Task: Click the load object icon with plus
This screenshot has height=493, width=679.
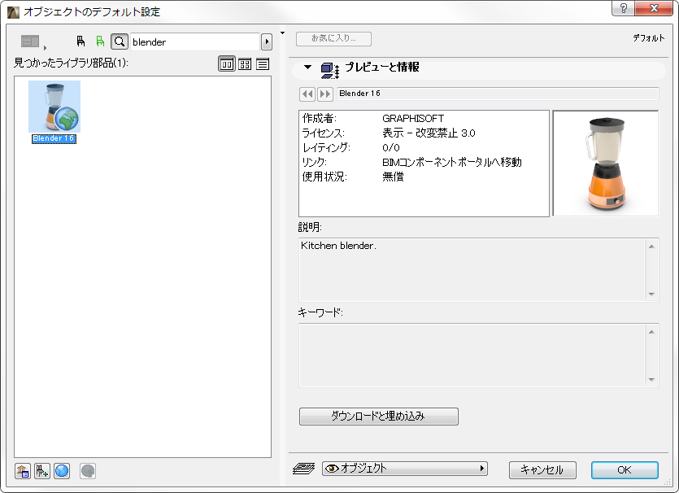Action: pyautogui.click(x=42, y=471)
